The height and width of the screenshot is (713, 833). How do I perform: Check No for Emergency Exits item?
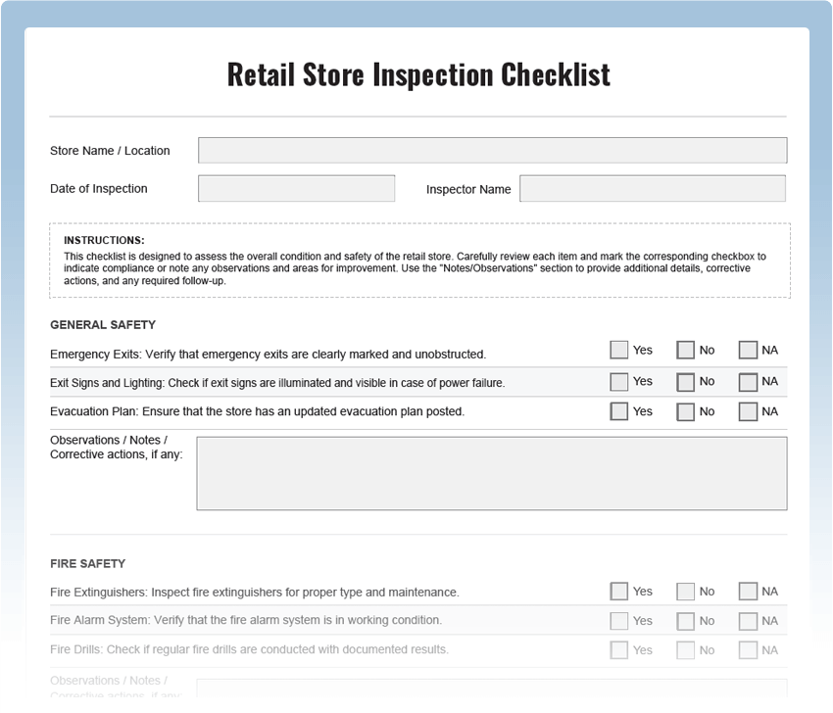[685, 349]
